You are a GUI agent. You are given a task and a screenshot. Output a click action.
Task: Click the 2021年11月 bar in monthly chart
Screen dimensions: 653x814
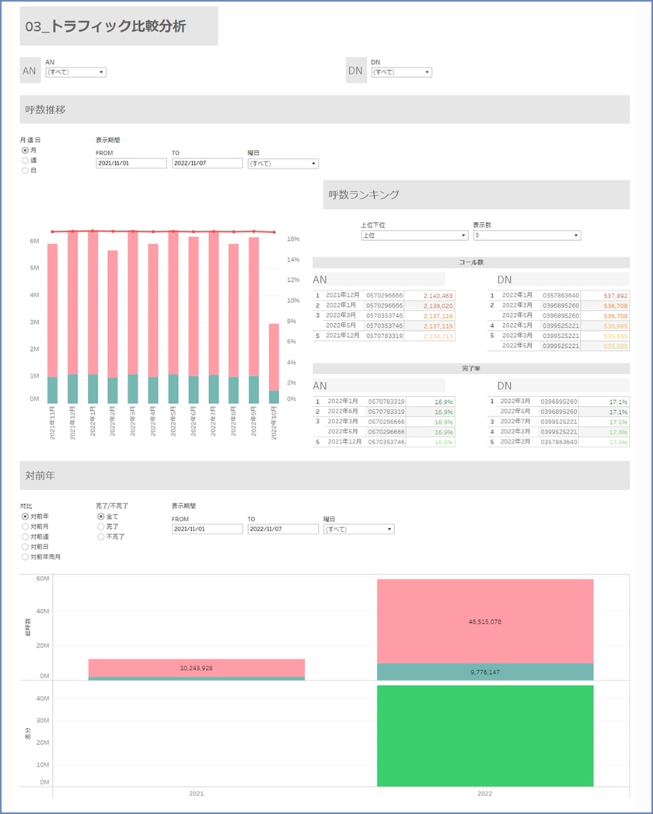coord(52,323)
